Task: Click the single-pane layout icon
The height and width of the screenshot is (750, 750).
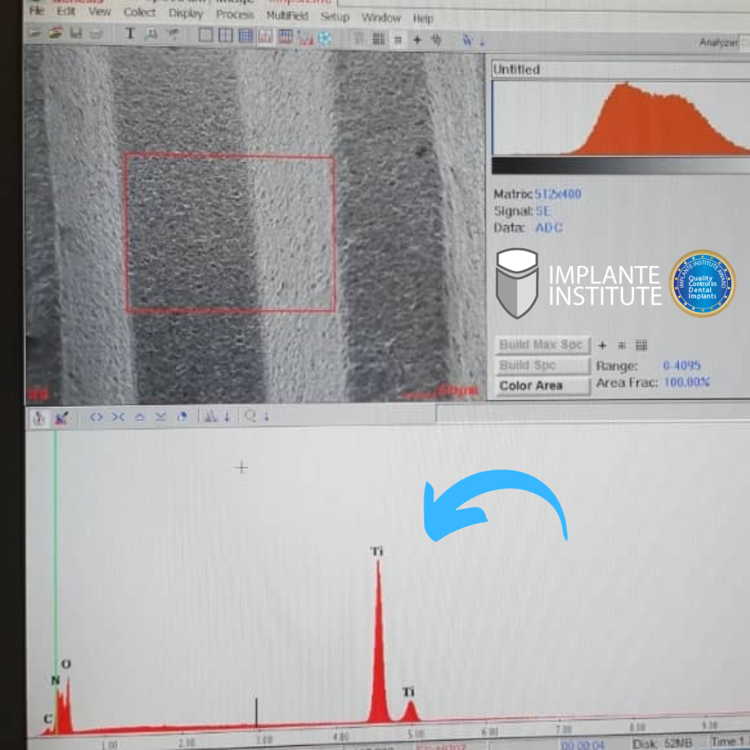Action: click(x=206, y=35)
